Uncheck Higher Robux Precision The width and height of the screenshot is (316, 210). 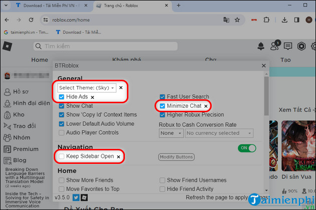(162, 115)
